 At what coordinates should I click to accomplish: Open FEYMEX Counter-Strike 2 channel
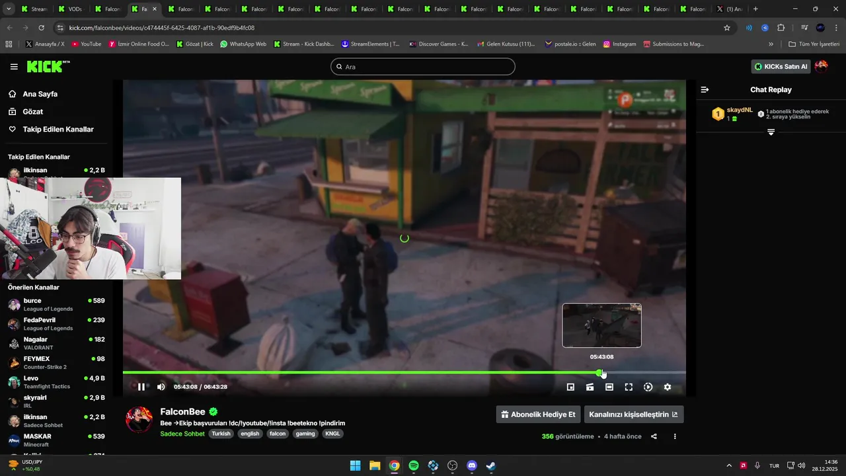(x=56, y=363)
